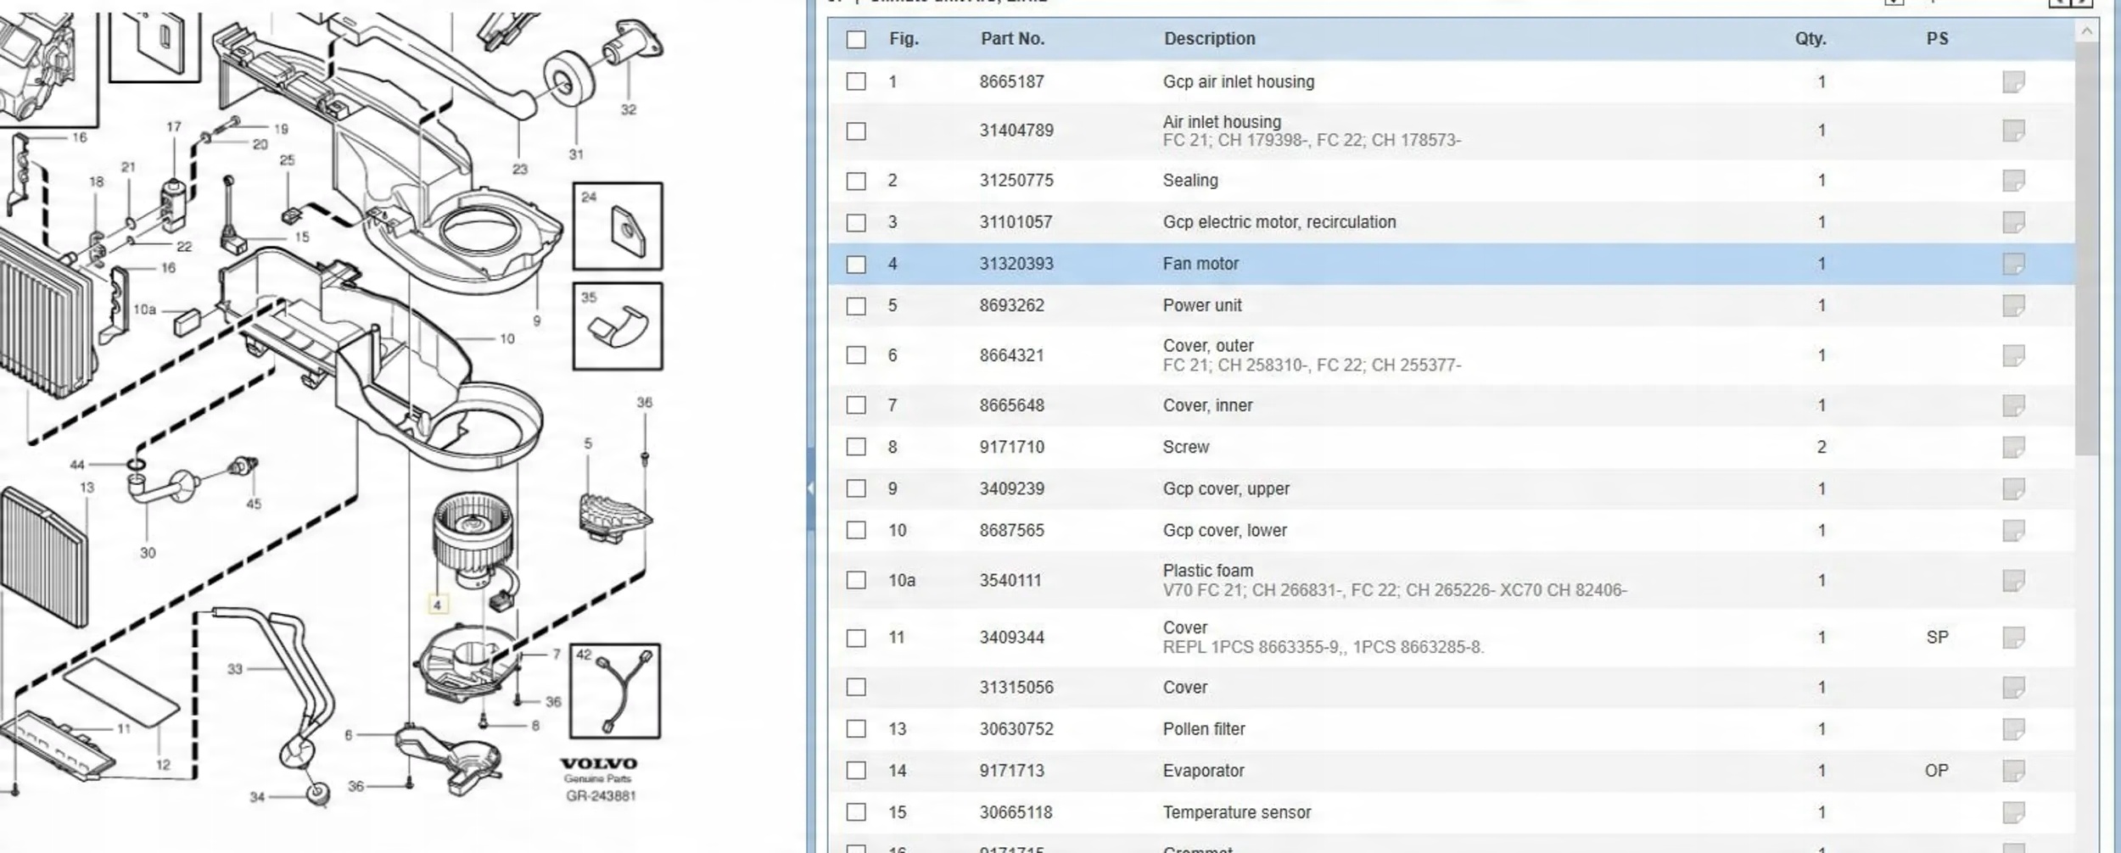Select all rows with header checkbox

856,39
